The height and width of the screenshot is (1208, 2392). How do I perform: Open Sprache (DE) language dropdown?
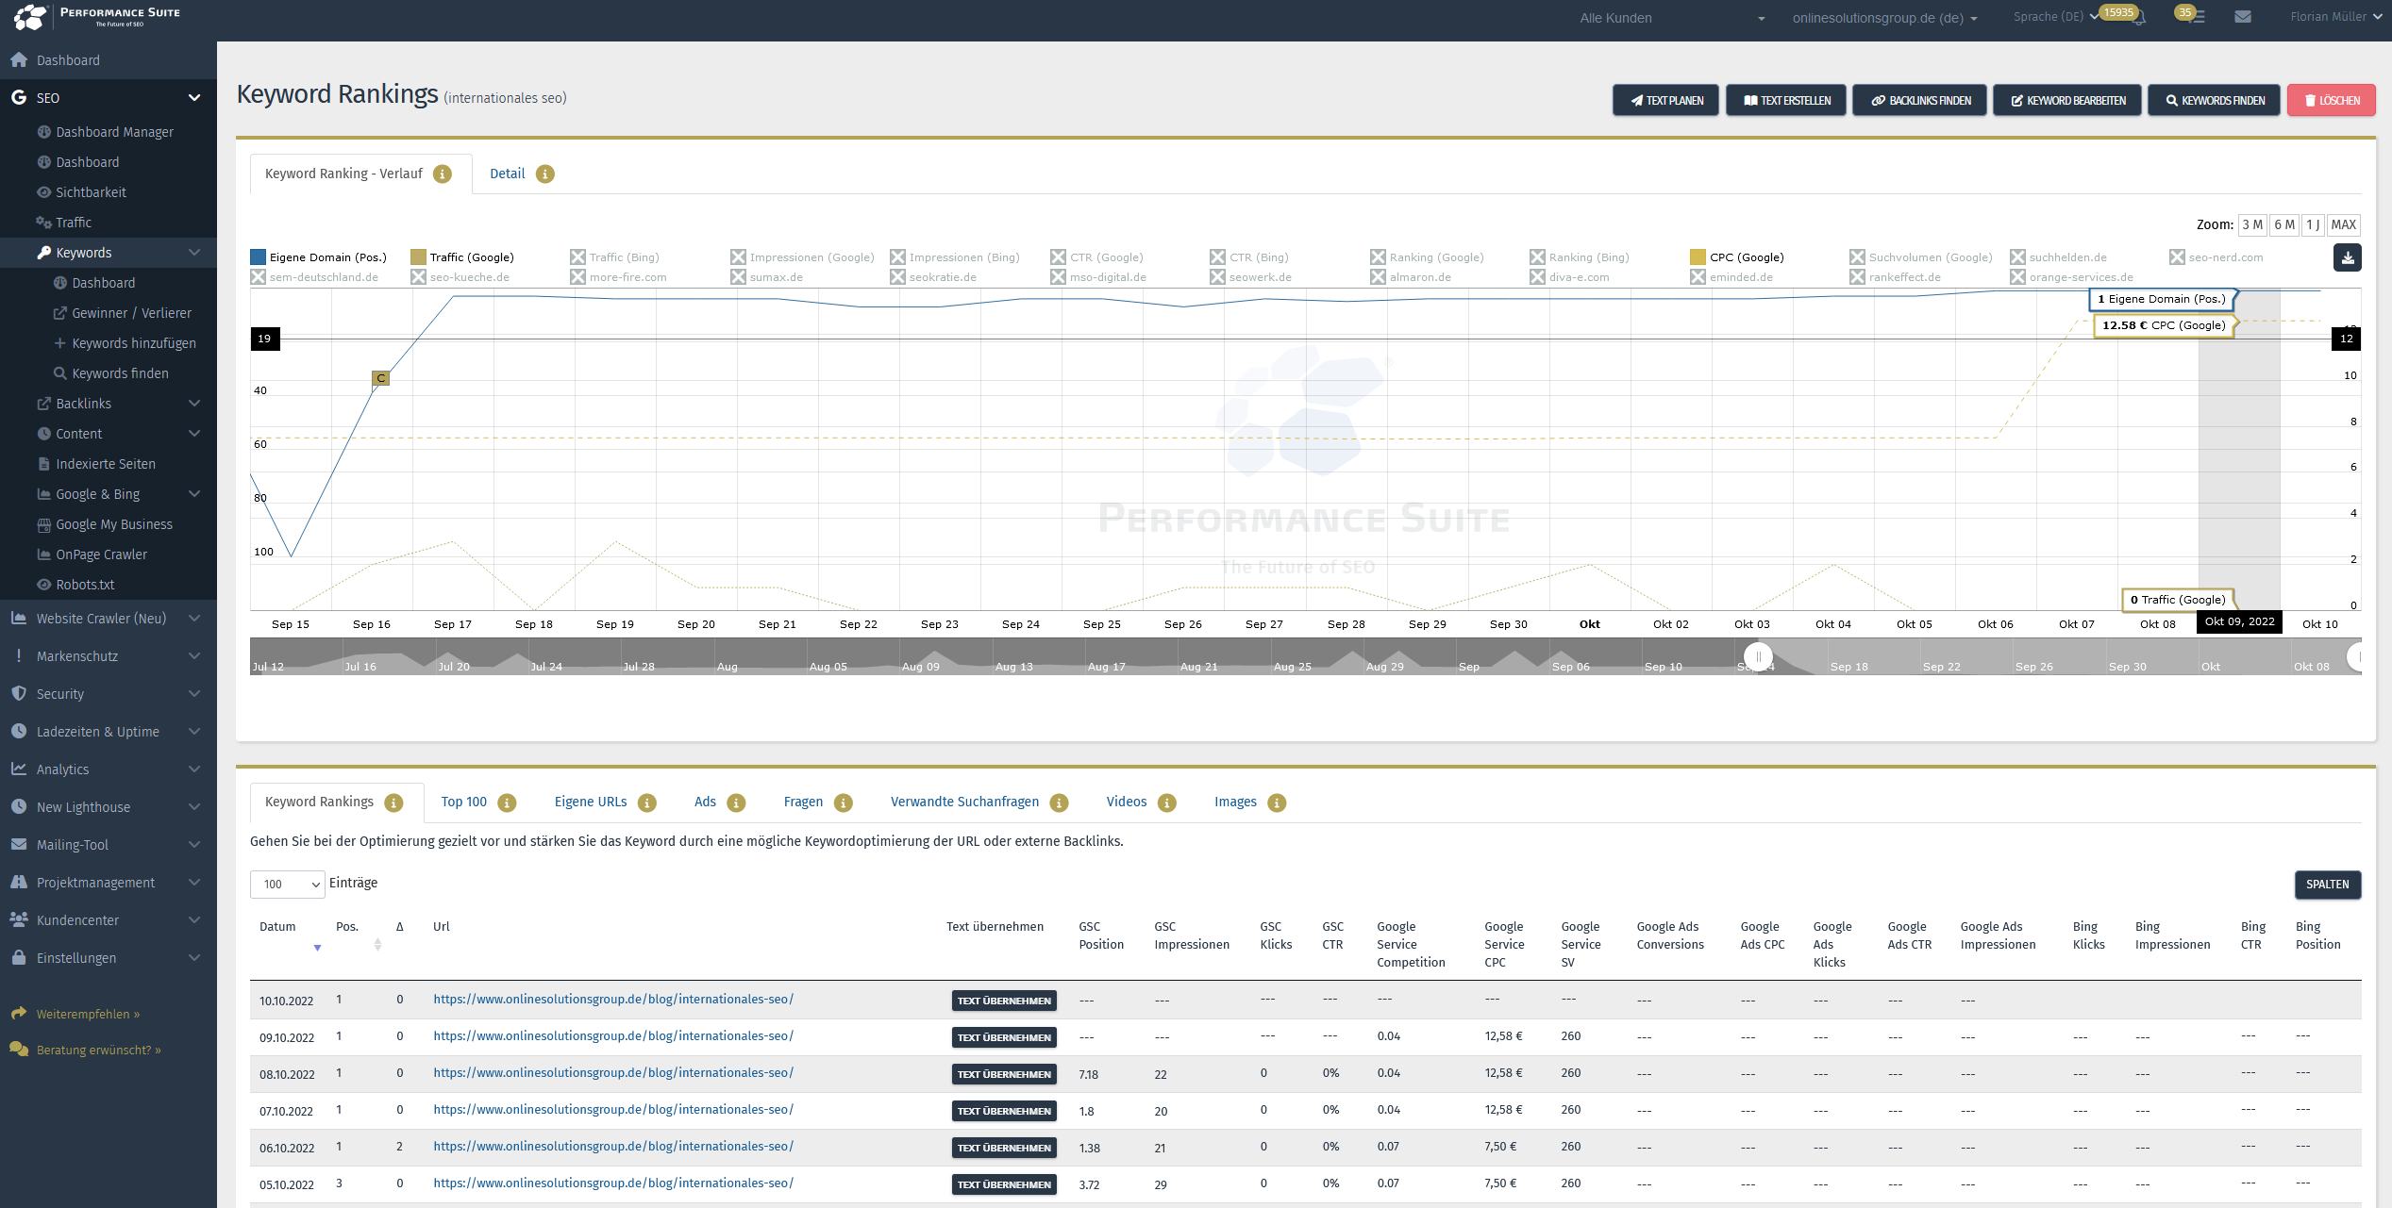tap(2054, 17)
